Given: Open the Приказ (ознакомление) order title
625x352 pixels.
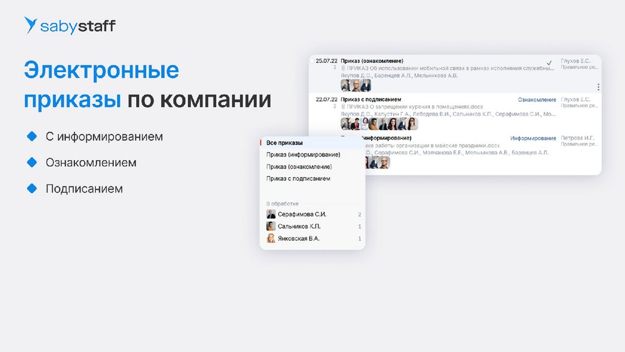Looking at the screenshot, I should tap(372, 61).
